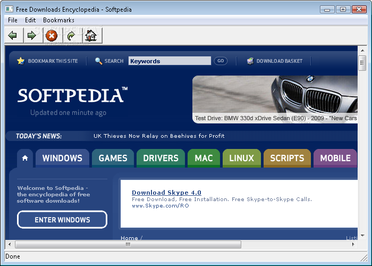Switch to the MAC tab

coord(204,158)
